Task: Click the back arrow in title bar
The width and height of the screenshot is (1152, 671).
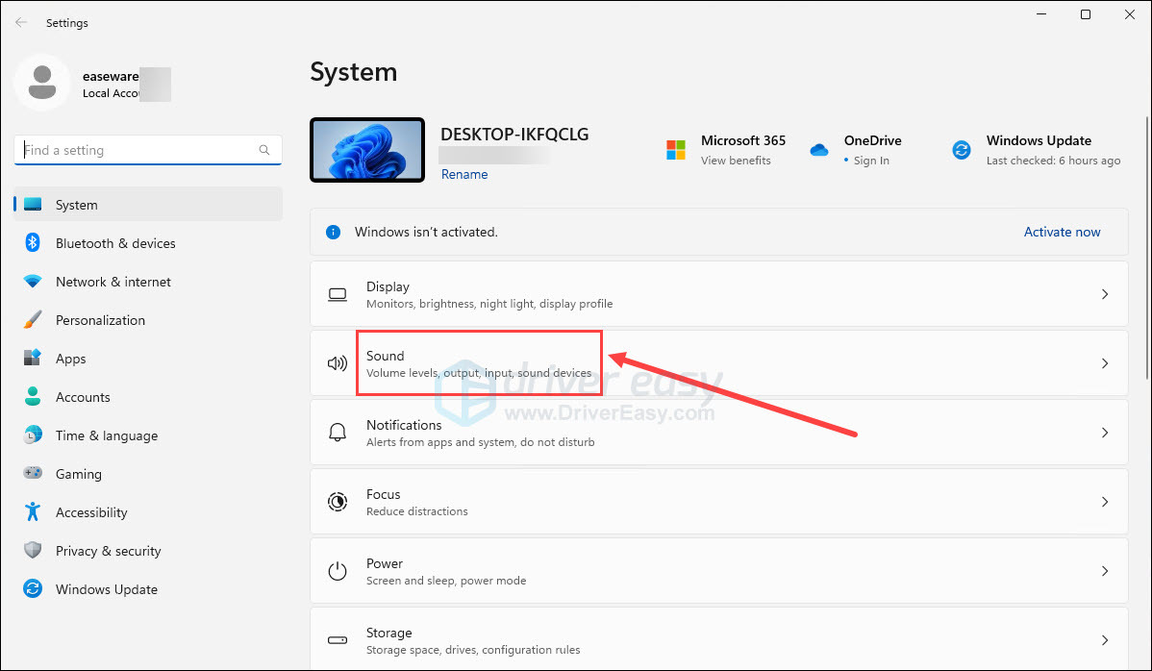Action: [21, 22]
